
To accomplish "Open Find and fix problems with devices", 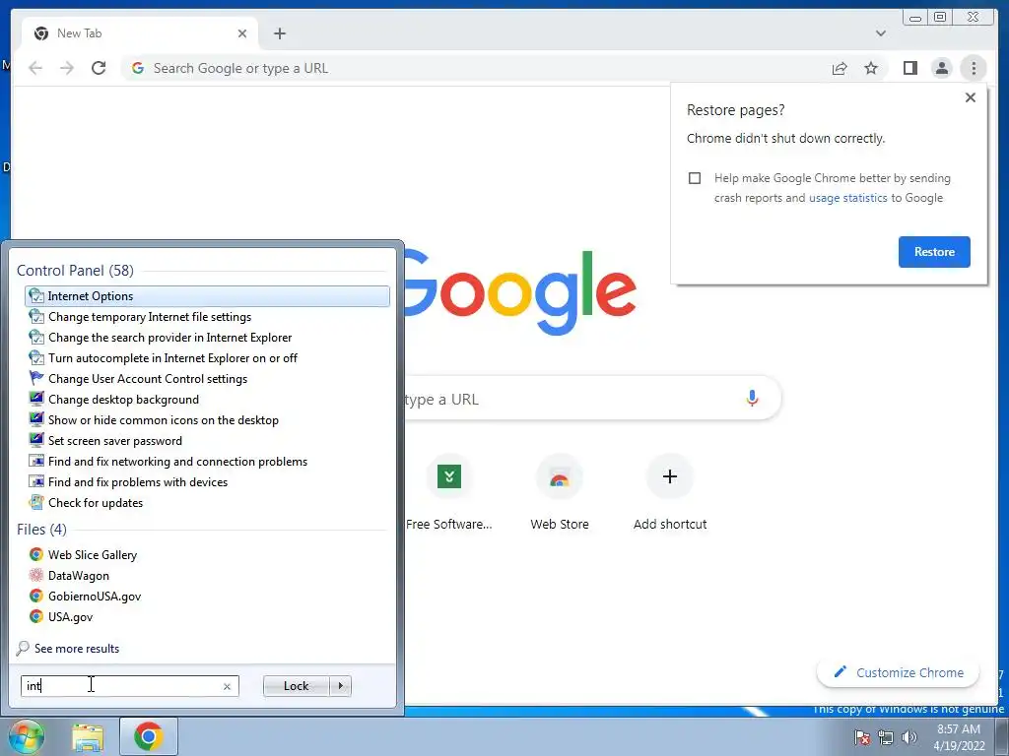I will [x=207, y=482].
